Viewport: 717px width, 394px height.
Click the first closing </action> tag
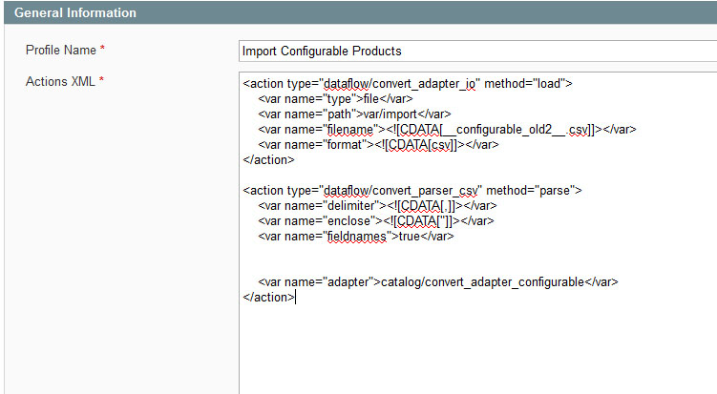click(268, 160)
